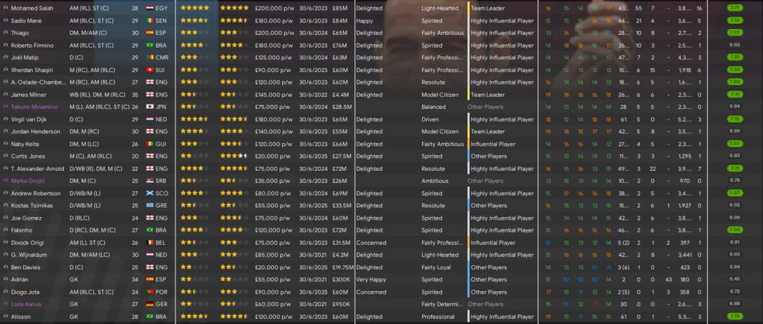Open Joe Gomez's player profile
This screenshot has height=324, width=763.
26,218
